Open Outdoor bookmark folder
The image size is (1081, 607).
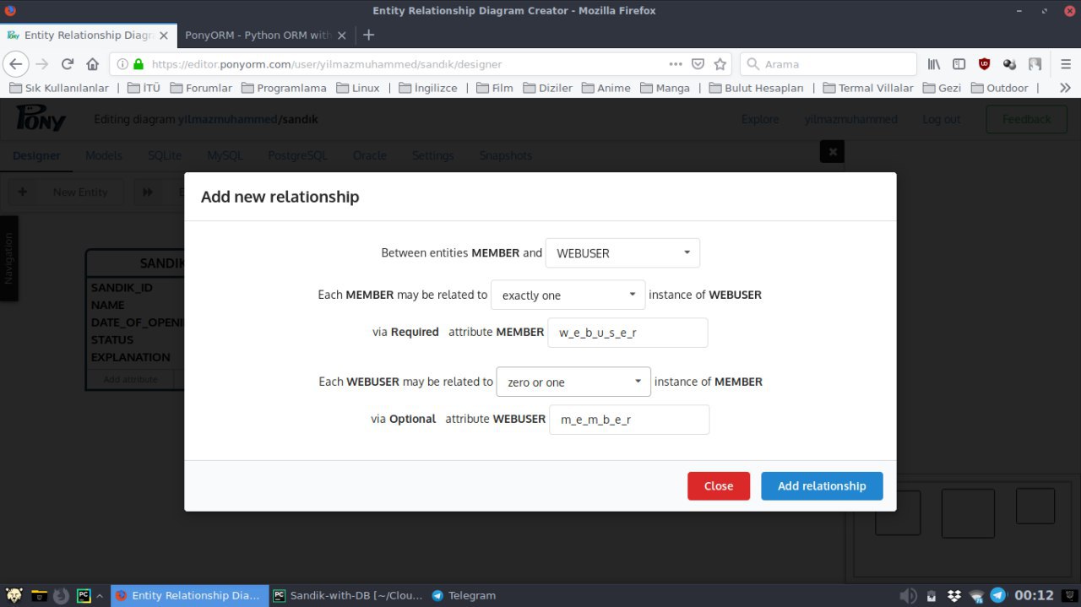click(x=1000, y=88)
